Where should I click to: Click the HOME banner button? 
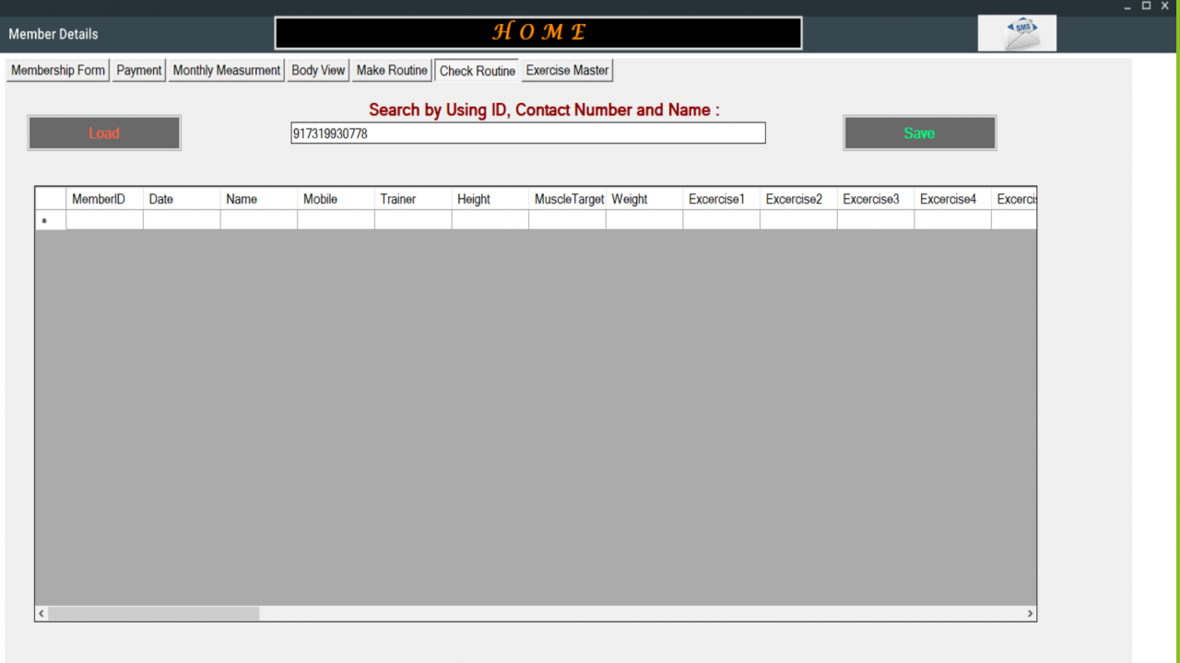[x=538, y=33]
